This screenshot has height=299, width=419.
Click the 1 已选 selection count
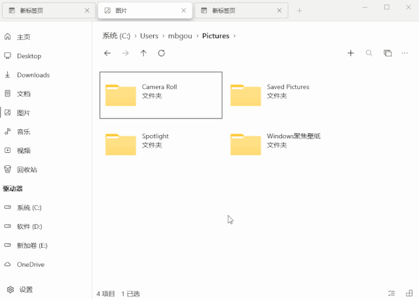(130, 294)
